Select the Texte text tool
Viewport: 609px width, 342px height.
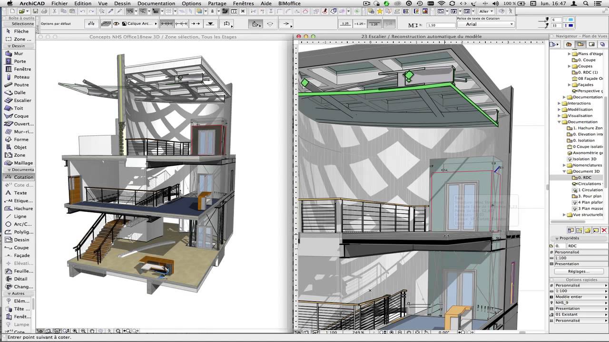(18, 193)
